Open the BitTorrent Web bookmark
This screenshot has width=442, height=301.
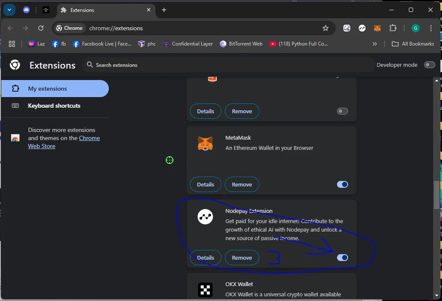coord(241,44)
